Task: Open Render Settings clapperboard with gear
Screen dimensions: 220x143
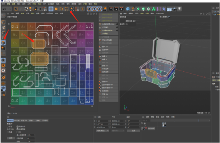Action: [x=122, y=9]
